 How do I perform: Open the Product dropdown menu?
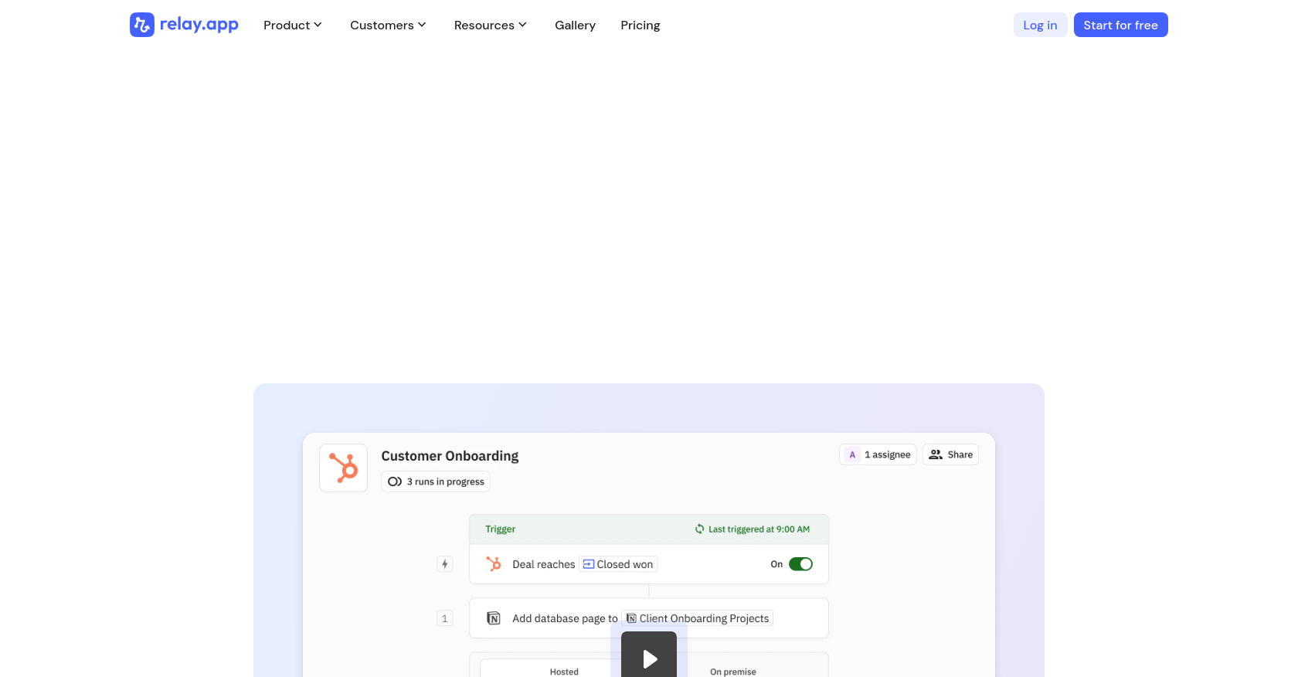292,25
